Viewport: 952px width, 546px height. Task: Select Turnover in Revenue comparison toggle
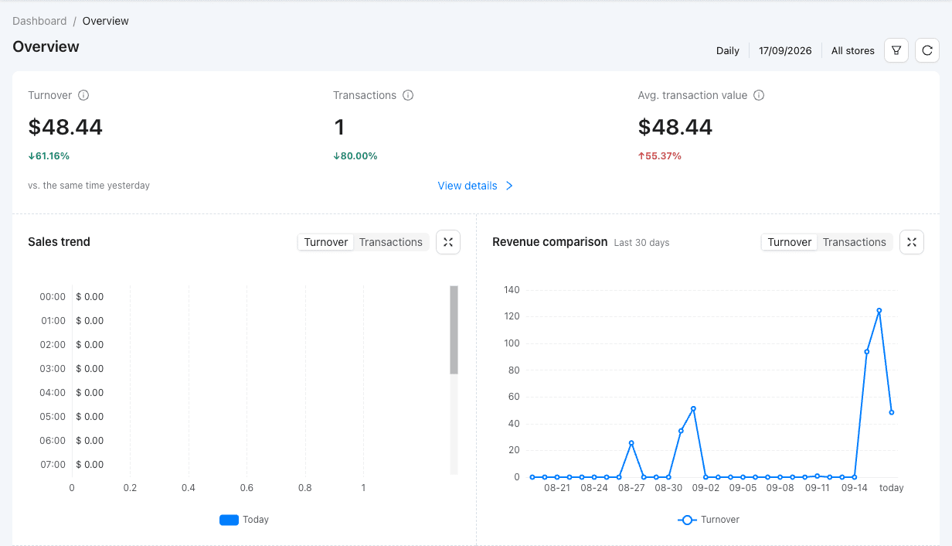pos(790,242)
